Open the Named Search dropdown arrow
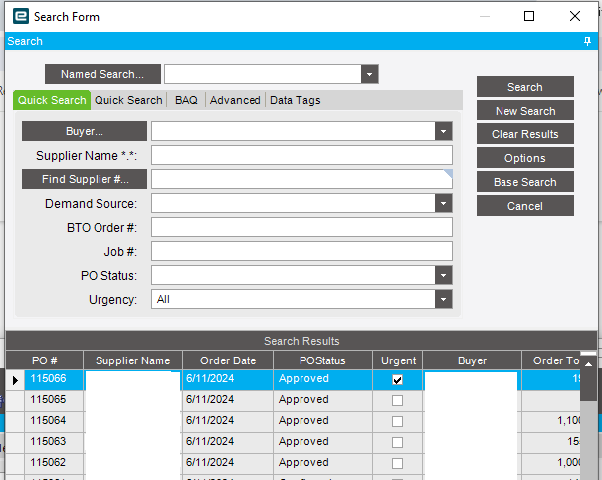 click(x=369, y=74)
